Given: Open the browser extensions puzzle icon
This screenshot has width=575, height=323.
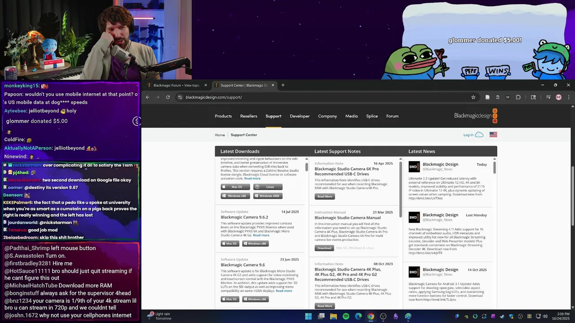Looking at the screenshot, I should click(518, 97).
